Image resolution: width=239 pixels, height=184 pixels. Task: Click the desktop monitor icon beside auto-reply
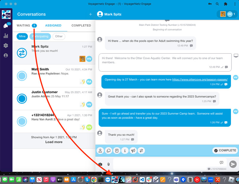236,56
